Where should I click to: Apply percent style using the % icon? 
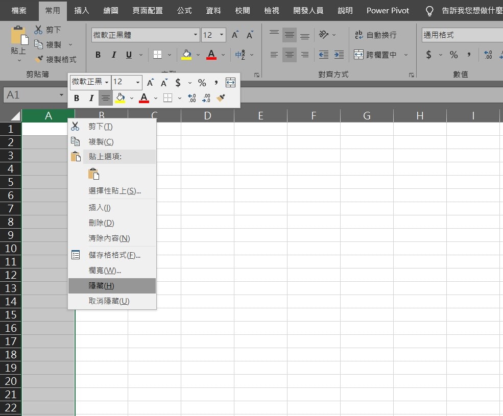[453, 55]
